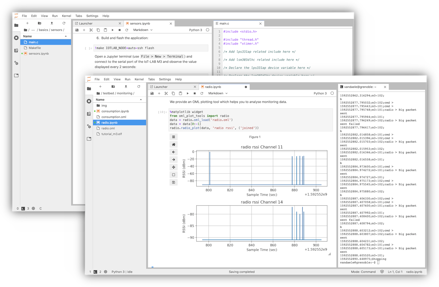Image resolution: width=439 pixels, height=287 pixels.
Task: Save the radio.ipynb notebook with the disk icon
Action: tap(152, 93)
